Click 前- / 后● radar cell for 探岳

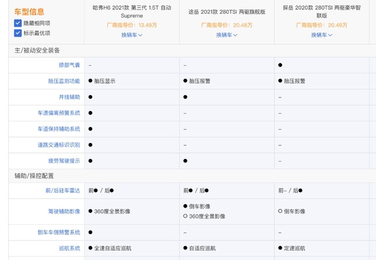[290, 191]
